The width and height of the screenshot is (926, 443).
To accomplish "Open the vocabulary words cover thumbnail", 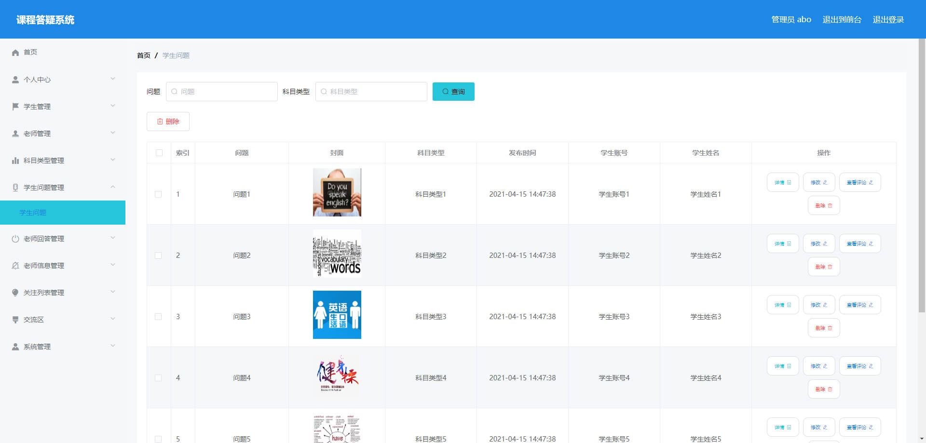I will [337, 254].
